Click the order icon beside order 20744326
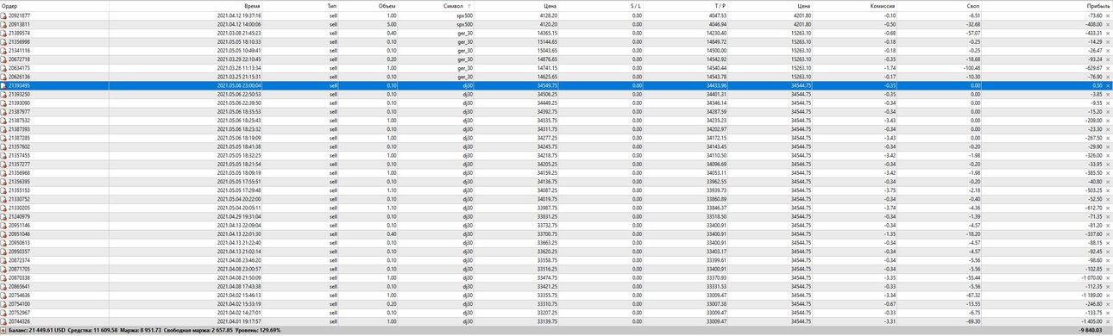Screen dimensions: 1113x336 click(4, 322)
